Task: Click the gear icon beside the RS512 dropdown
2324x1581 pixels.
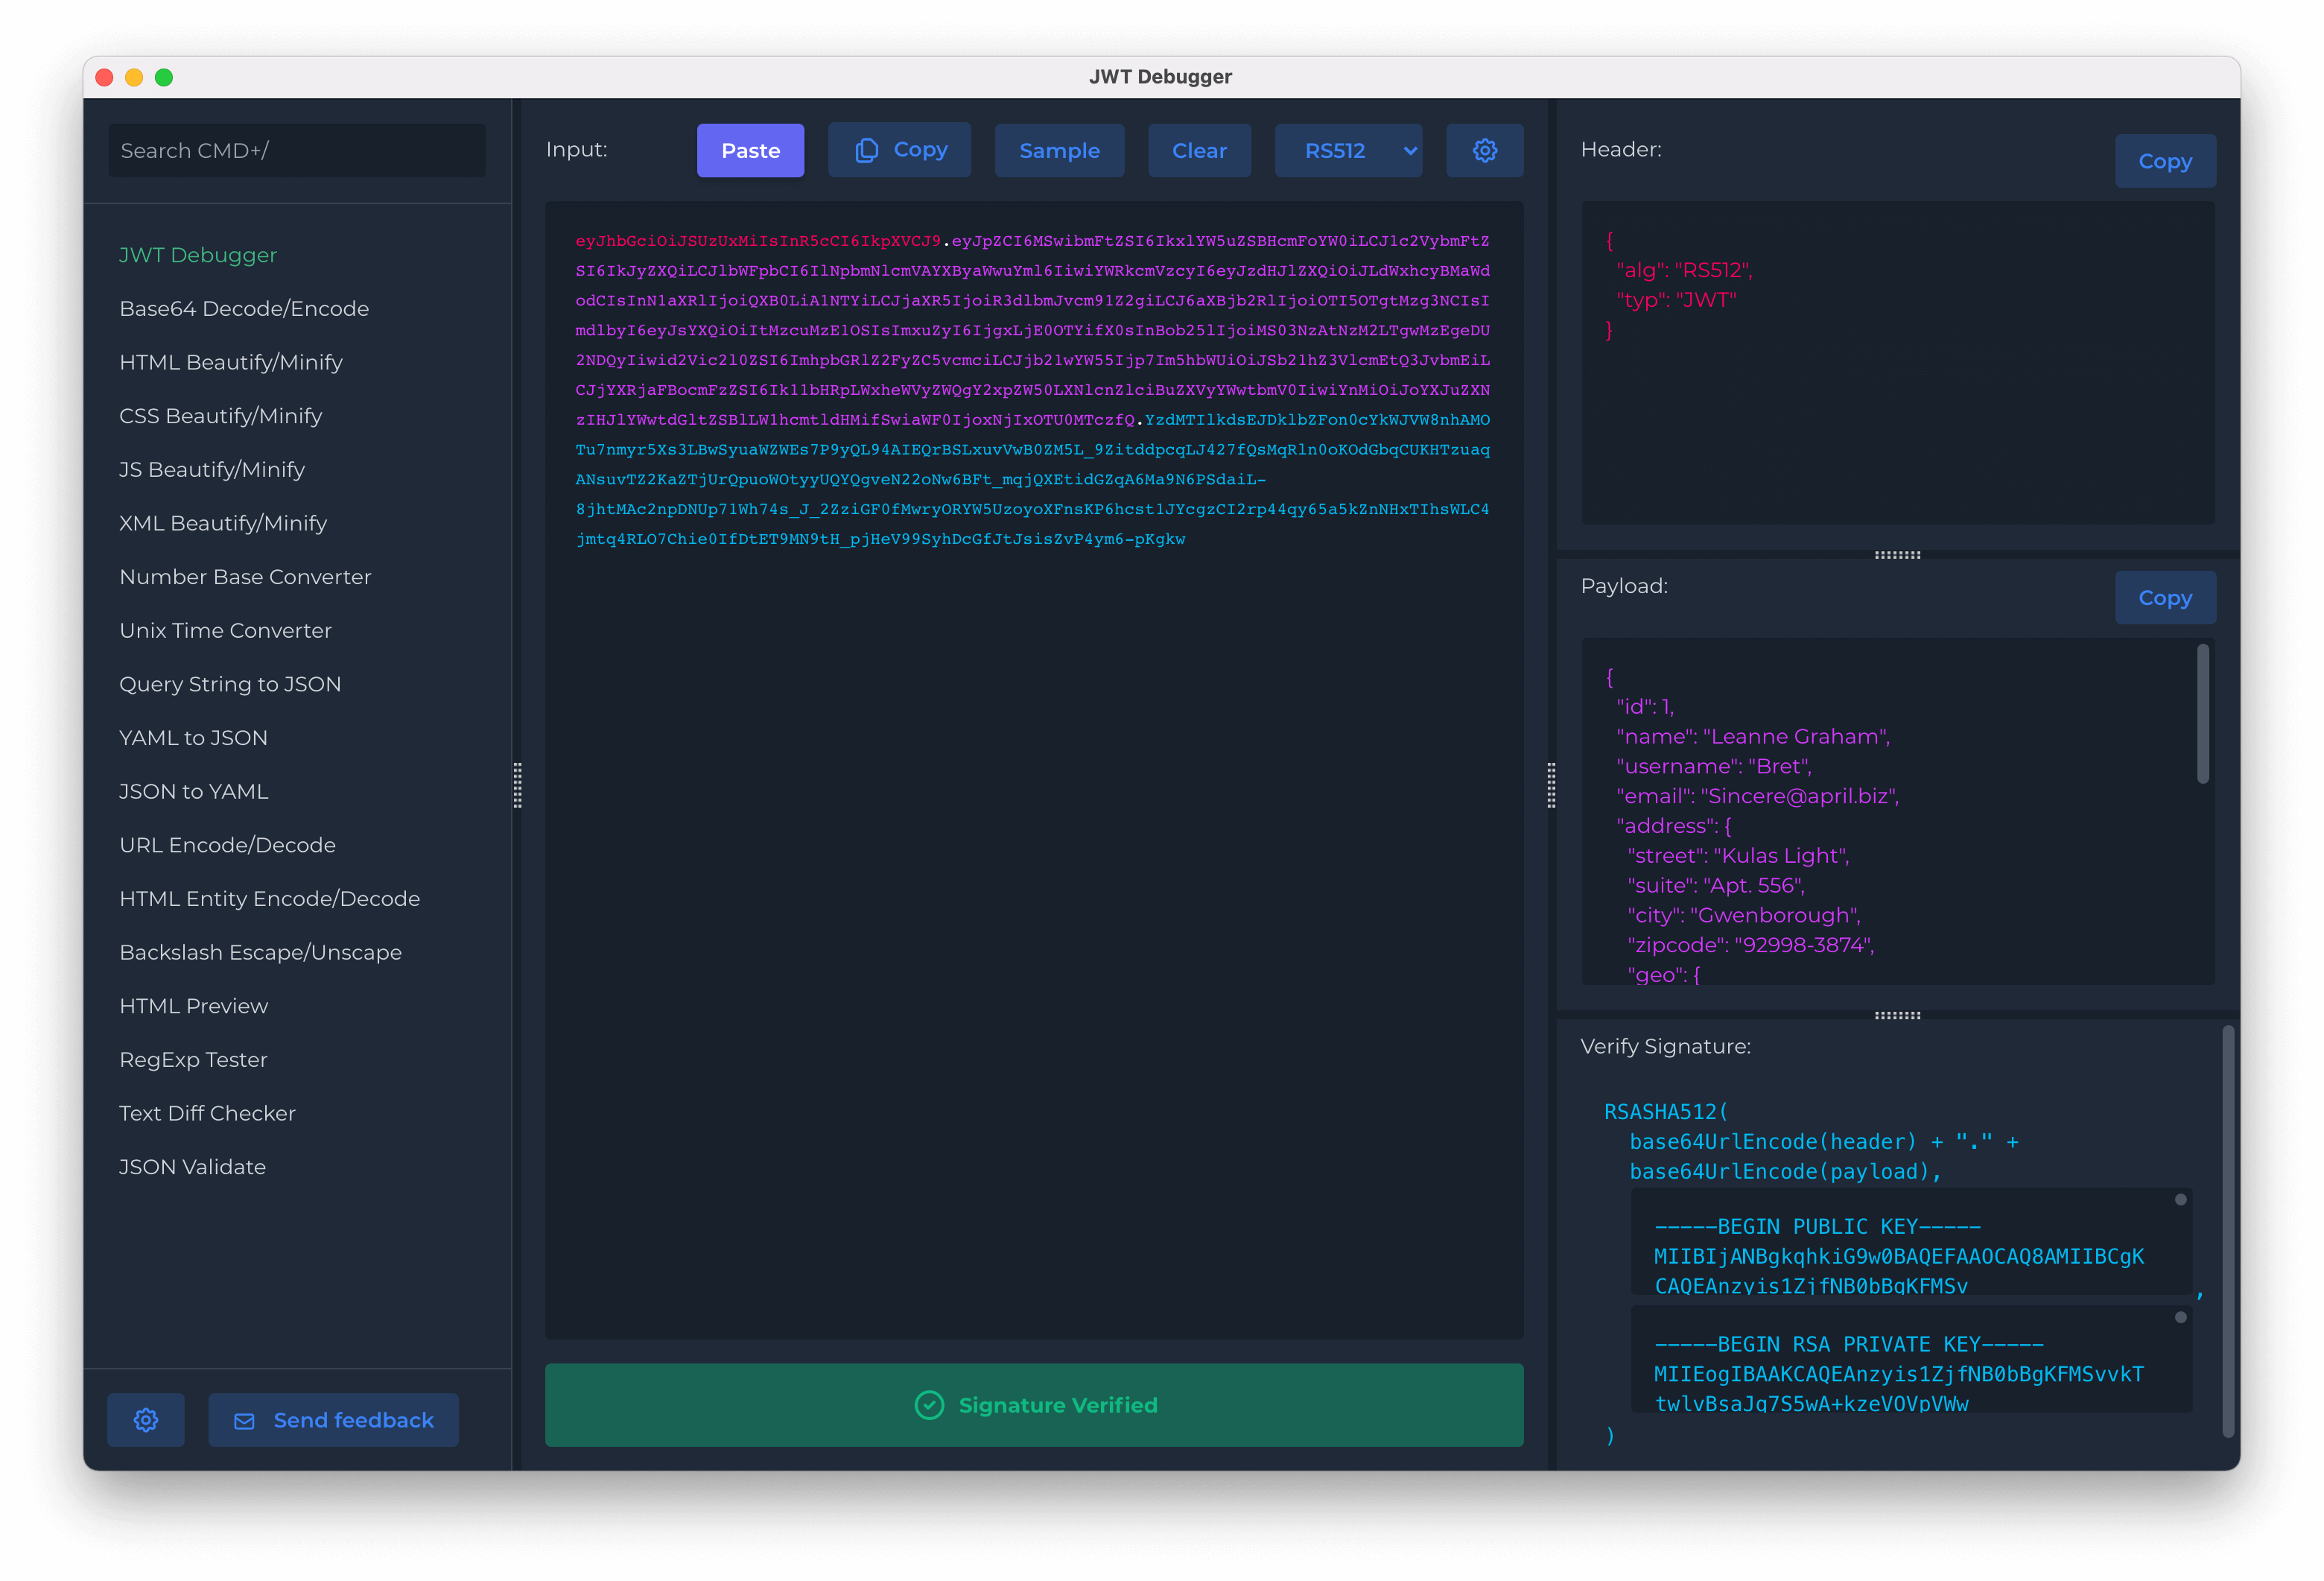Action: pyautogui.click(x=1484, y=150)
